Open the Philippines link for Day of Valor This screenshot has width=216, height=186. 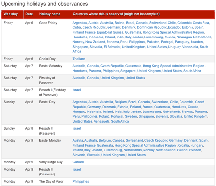coord(81,181)
